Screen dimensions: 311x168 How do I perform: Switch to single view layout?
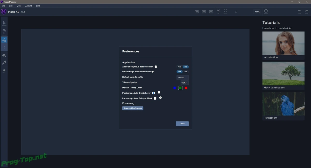point(197,12)
